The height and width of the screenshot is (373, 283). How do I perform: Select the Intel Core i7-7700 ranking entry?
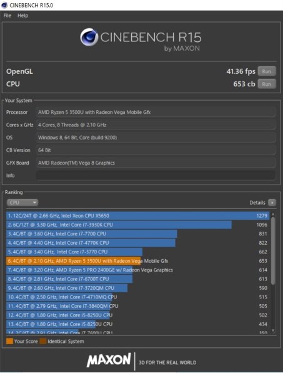[137, 234]
